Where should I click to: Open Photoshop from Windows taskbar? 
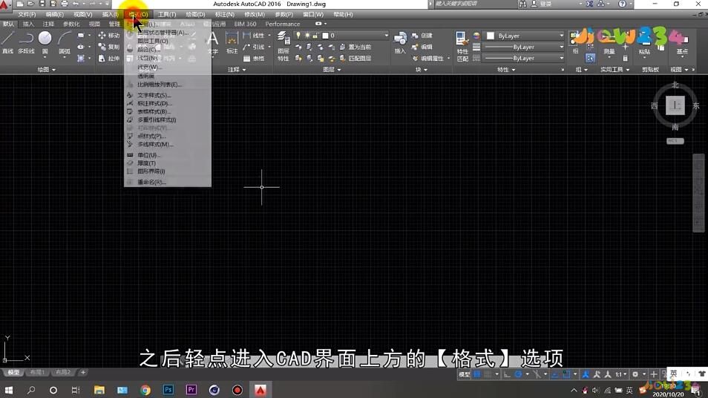(x=168, y=389)
